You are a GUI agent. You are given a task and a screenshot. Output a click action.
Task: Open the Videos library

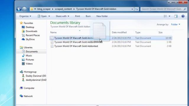coord(29,64)
